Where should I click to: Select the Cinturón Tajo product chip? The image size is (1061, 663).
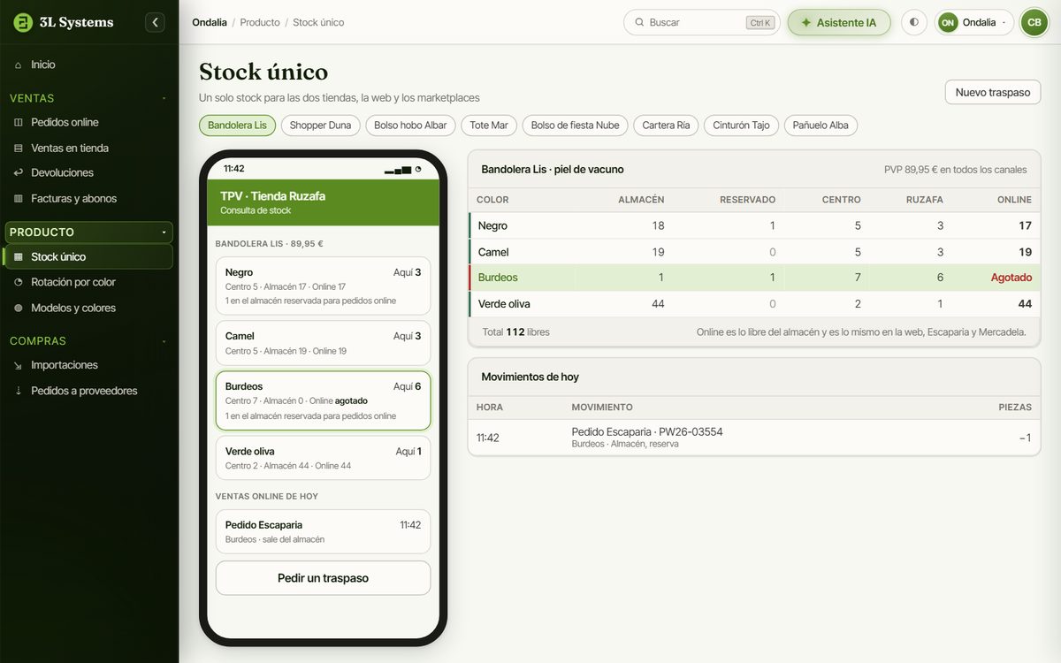coord(741,126)
